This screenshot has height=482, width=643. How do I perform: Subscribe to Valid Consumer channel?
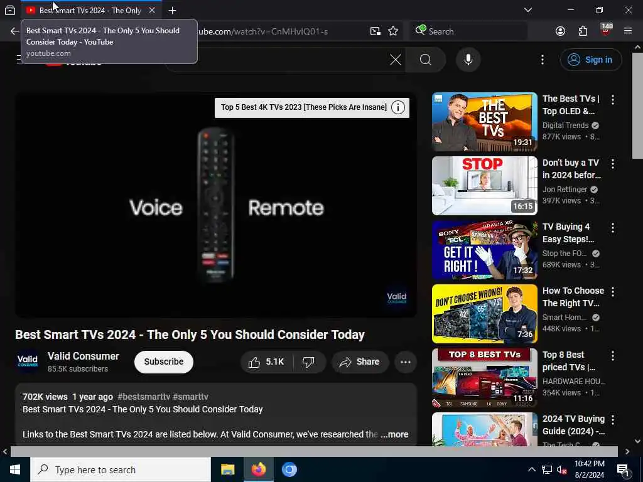pyautogui.click(x=164, y=362)
